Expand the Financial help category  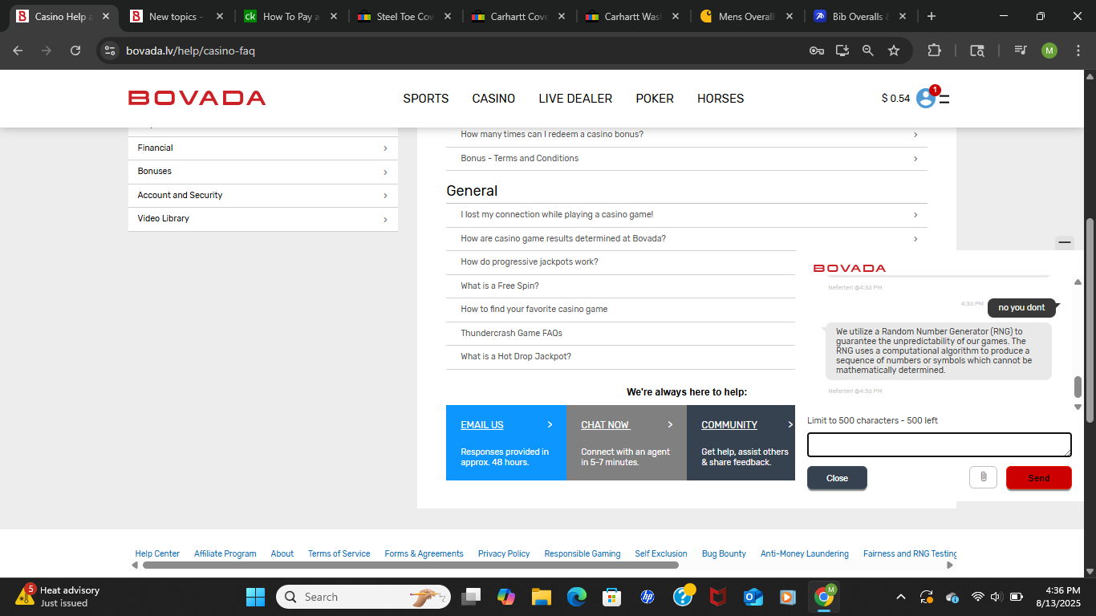[262, 148]
